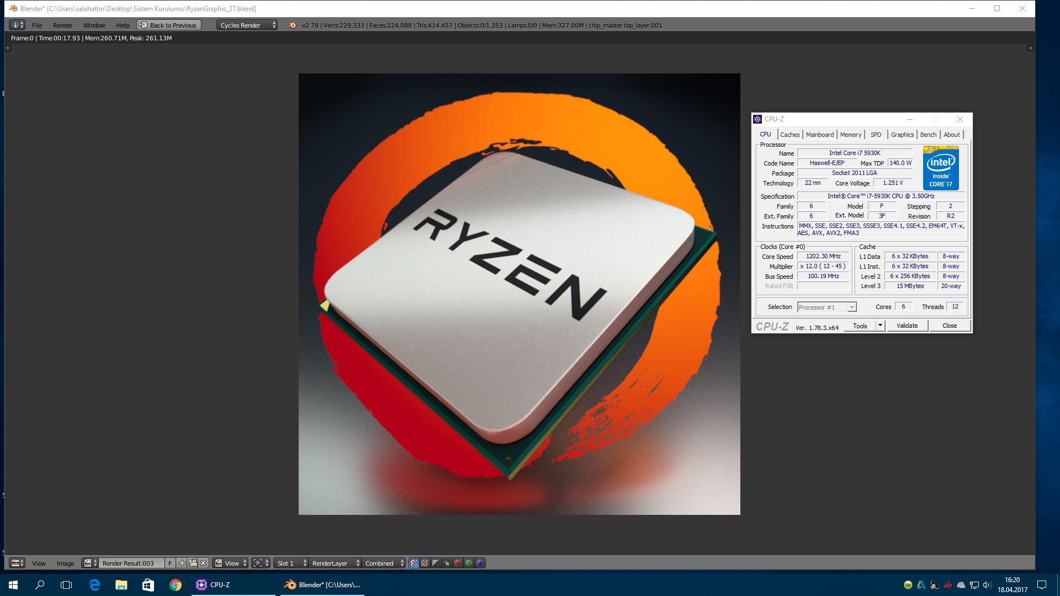
Task: Open the File menu in Blender
Action: tap(37, 25)
